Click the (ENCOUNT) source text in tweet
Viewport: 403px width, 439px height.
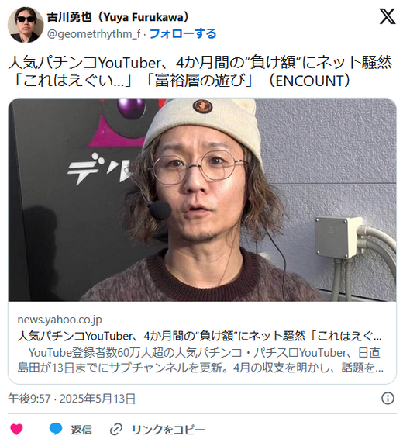(308, 81)
